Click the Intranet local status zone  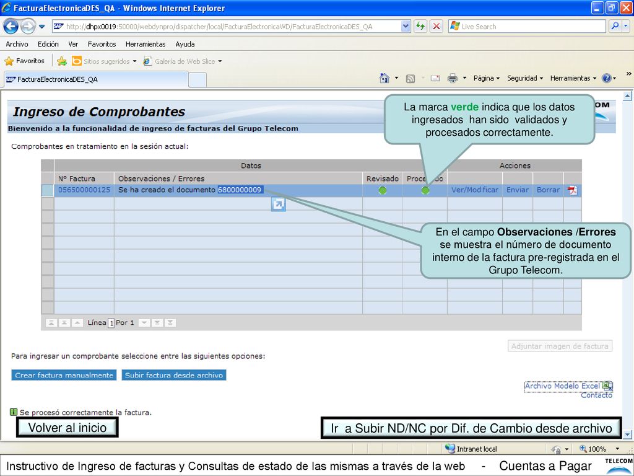click(x=471, y=449)
